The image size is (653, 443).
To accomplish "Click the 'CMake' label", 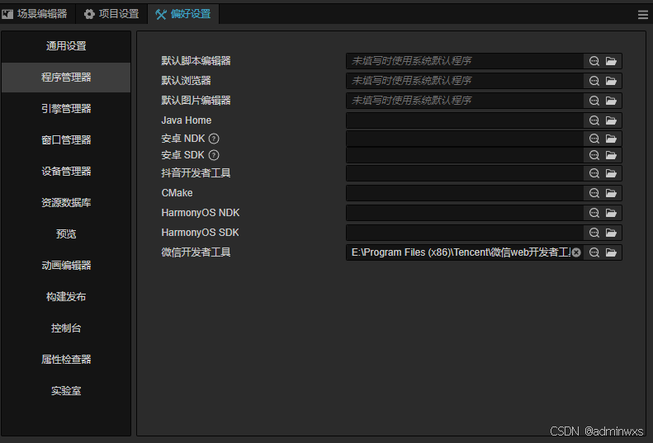I will (x=177, y=193).
